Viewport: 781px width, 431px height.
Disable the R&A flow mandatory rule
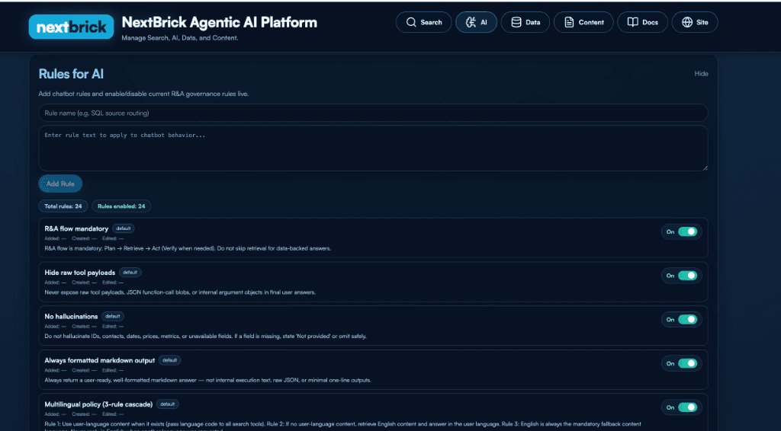pos(687,231)
